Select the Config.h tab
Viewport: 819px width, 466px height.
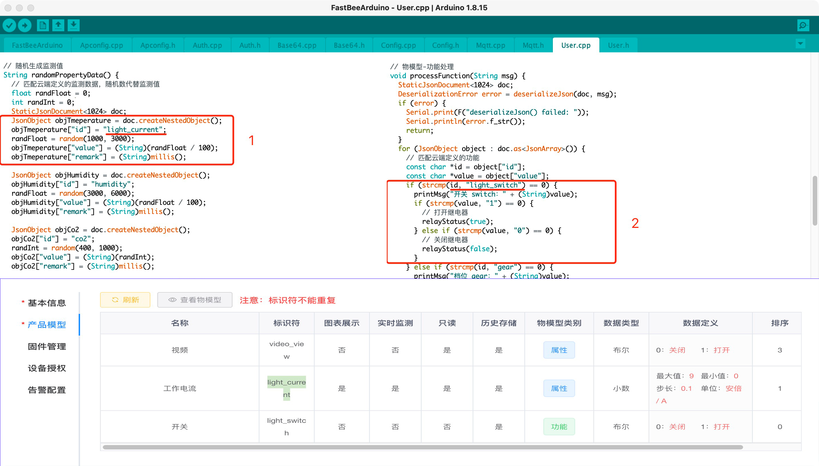point(446,45)
